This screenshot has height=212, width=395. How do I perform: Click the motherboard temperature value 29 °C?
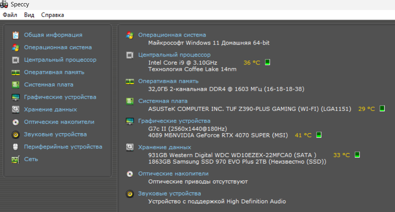367,109
